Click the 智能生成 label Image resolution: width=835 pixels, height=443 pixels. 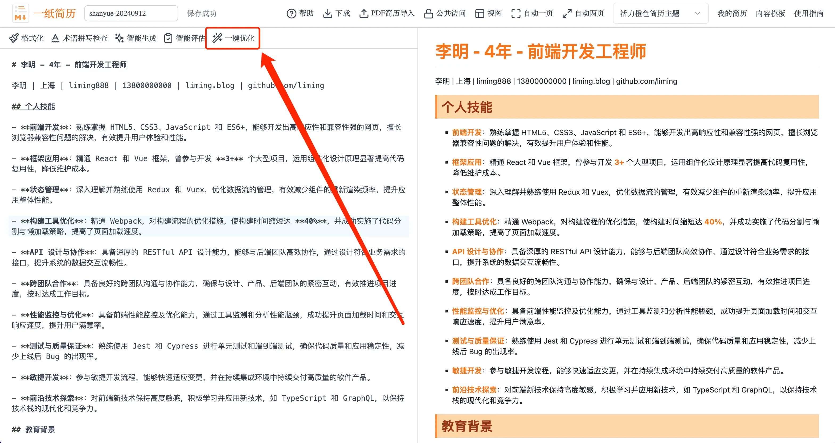pyautogui.click(x=142, y=38)
